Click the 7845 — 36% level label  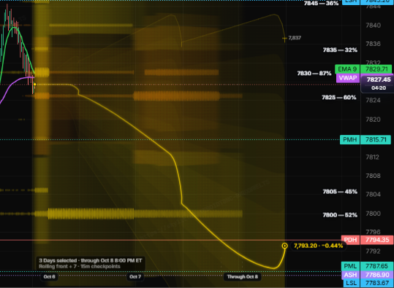(x=321, y=3)
